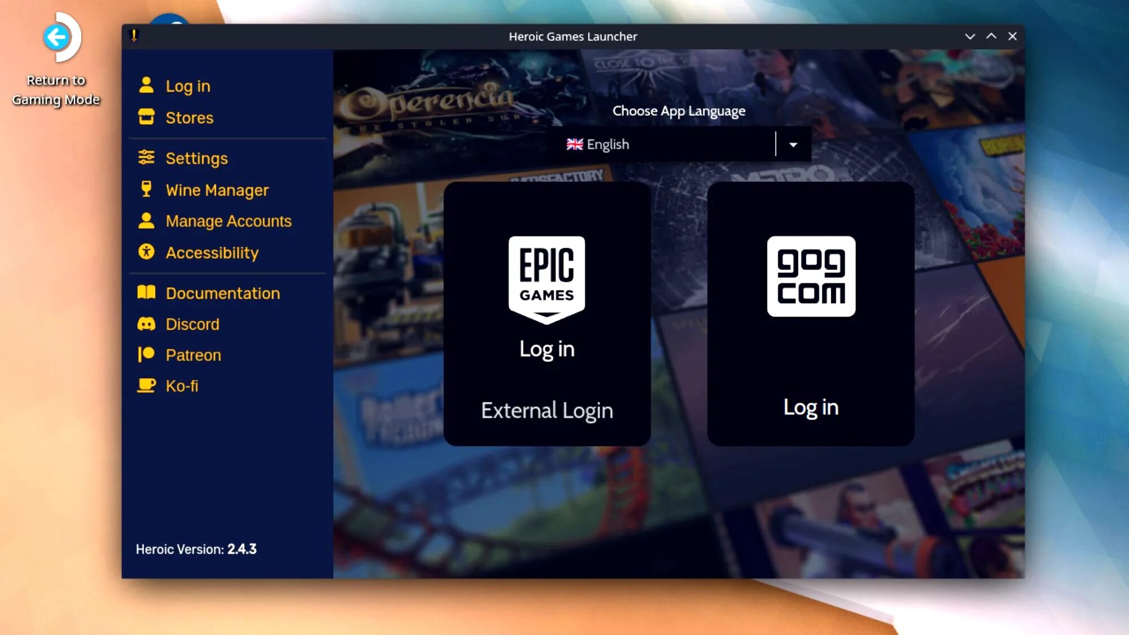Image resolution: width=1129 pixels, height=635 pixels.
Task: Click the Patreon support link
Action: pos(193,355)
